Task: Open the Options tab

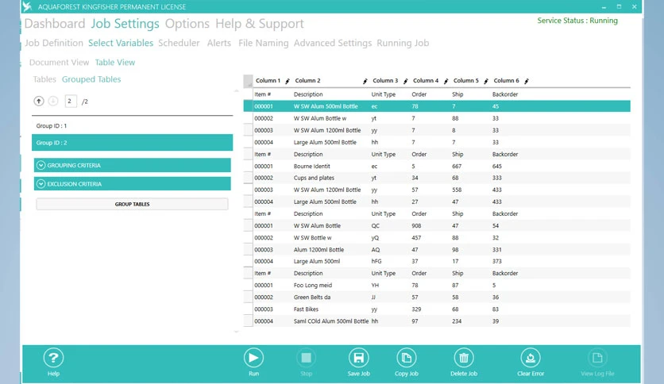Action: (187, 24)
